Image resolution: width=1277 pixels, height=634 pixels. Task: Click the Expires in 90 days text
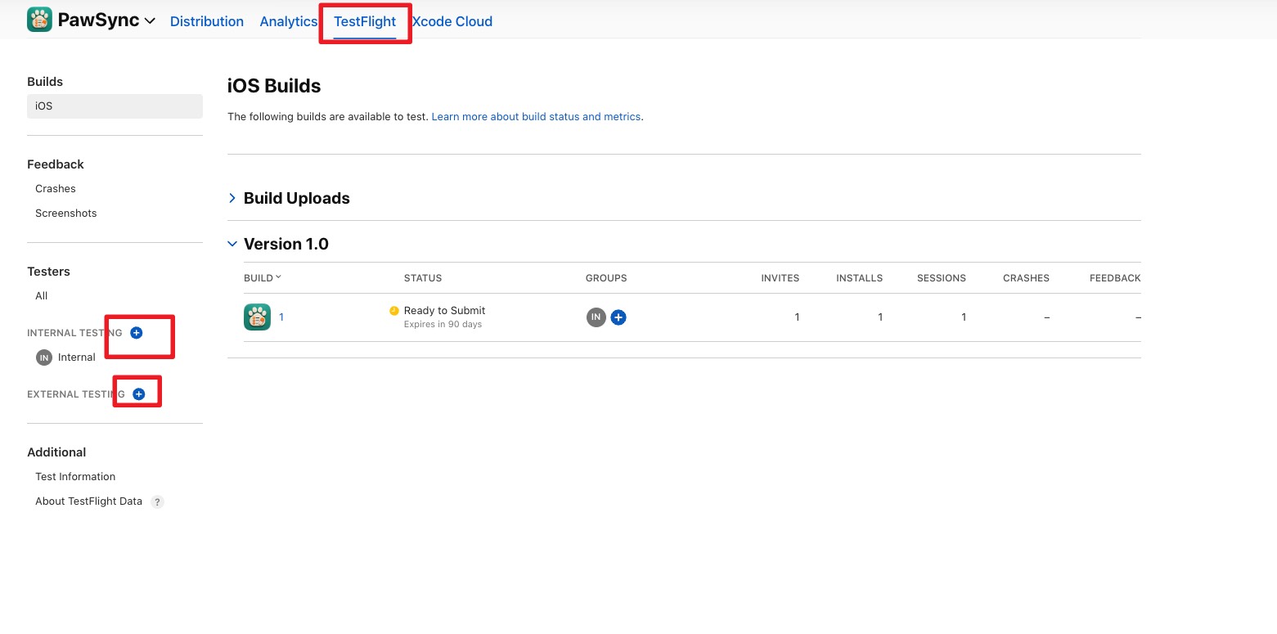point(443,325)
